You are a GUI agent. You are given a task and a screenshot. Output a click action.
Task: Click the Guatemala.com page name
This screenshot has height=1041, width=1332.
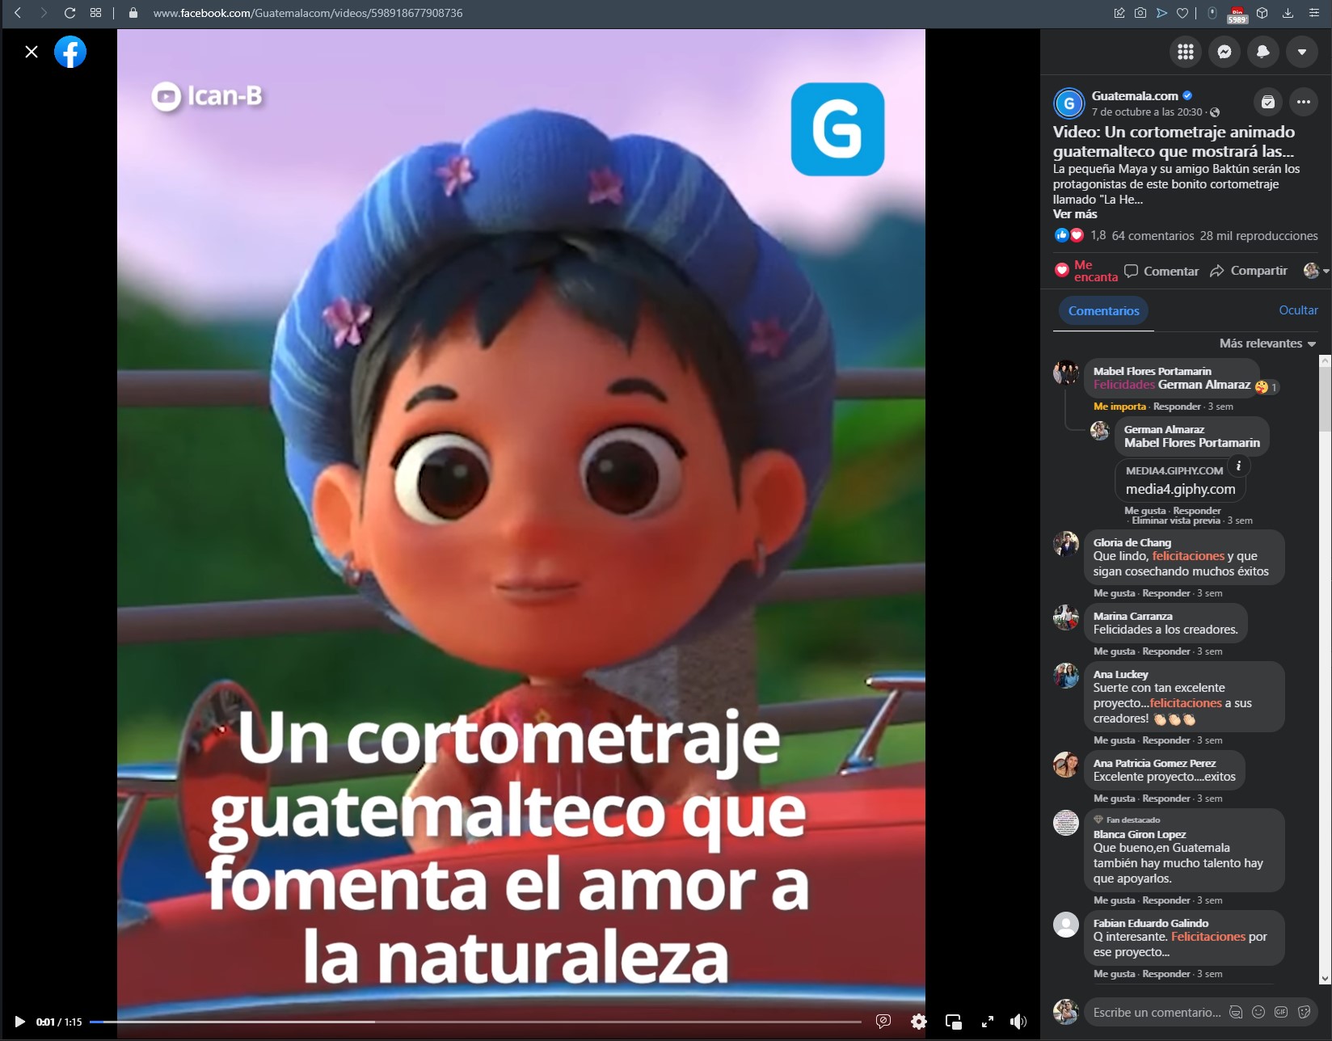(1135, 95)
